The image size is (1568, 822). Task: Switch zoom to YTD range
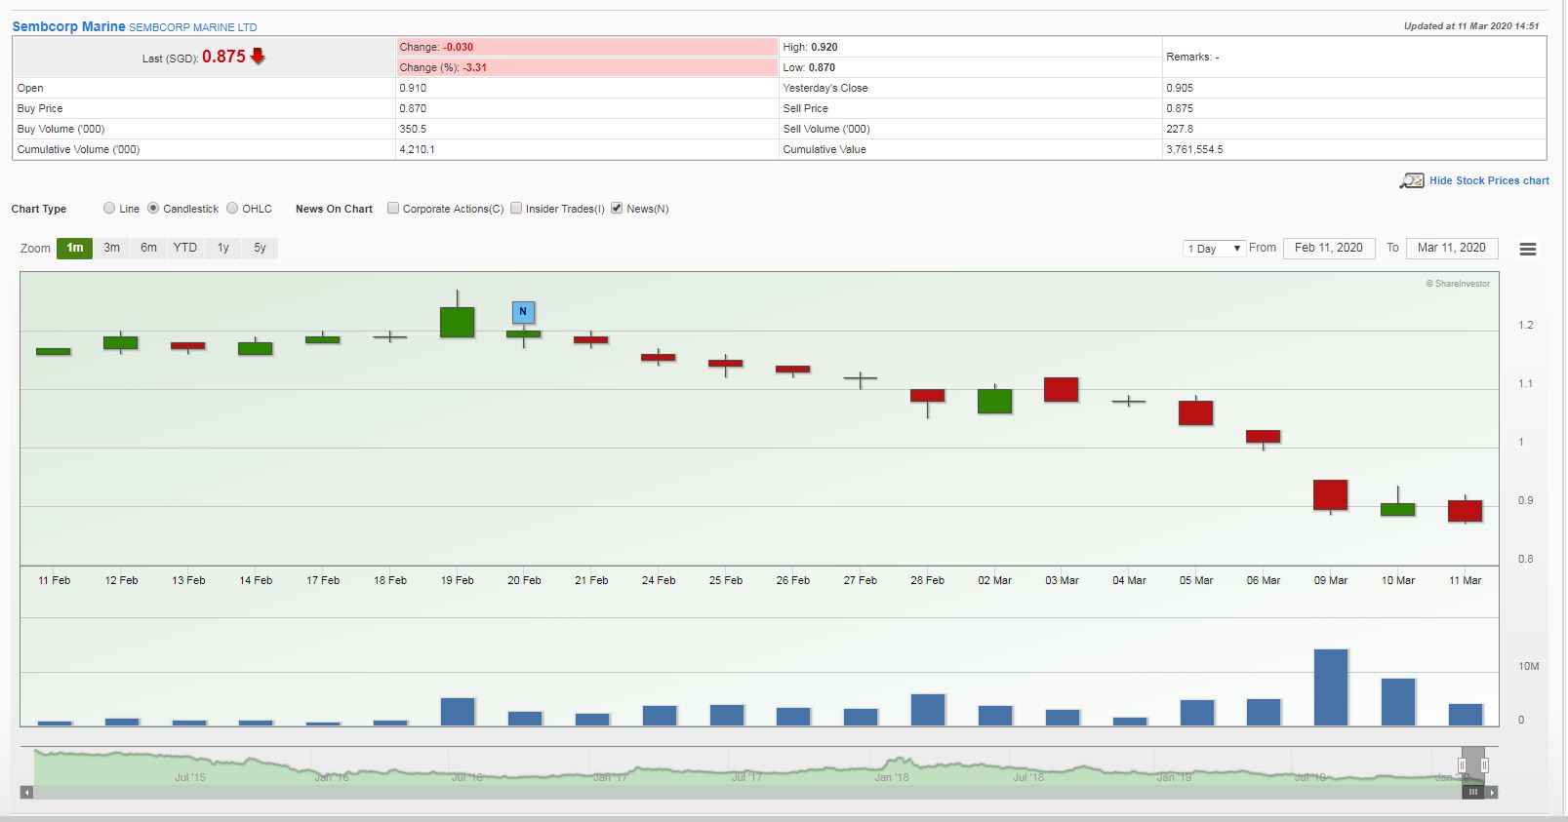(x=184, y=248)
